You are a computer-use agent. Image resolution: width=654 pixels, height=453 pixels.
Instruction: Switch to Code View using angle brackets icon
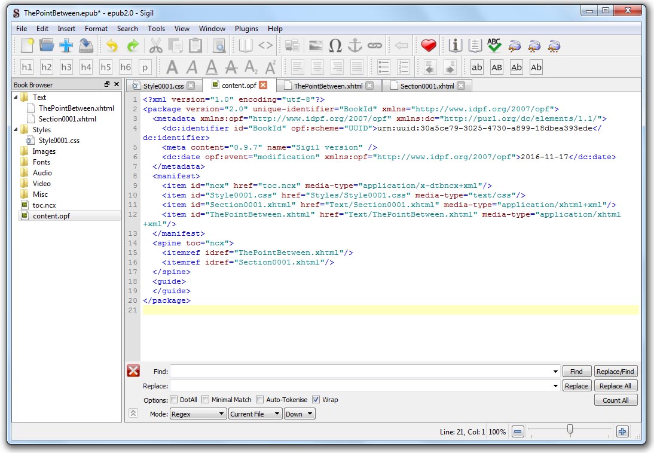265,45
